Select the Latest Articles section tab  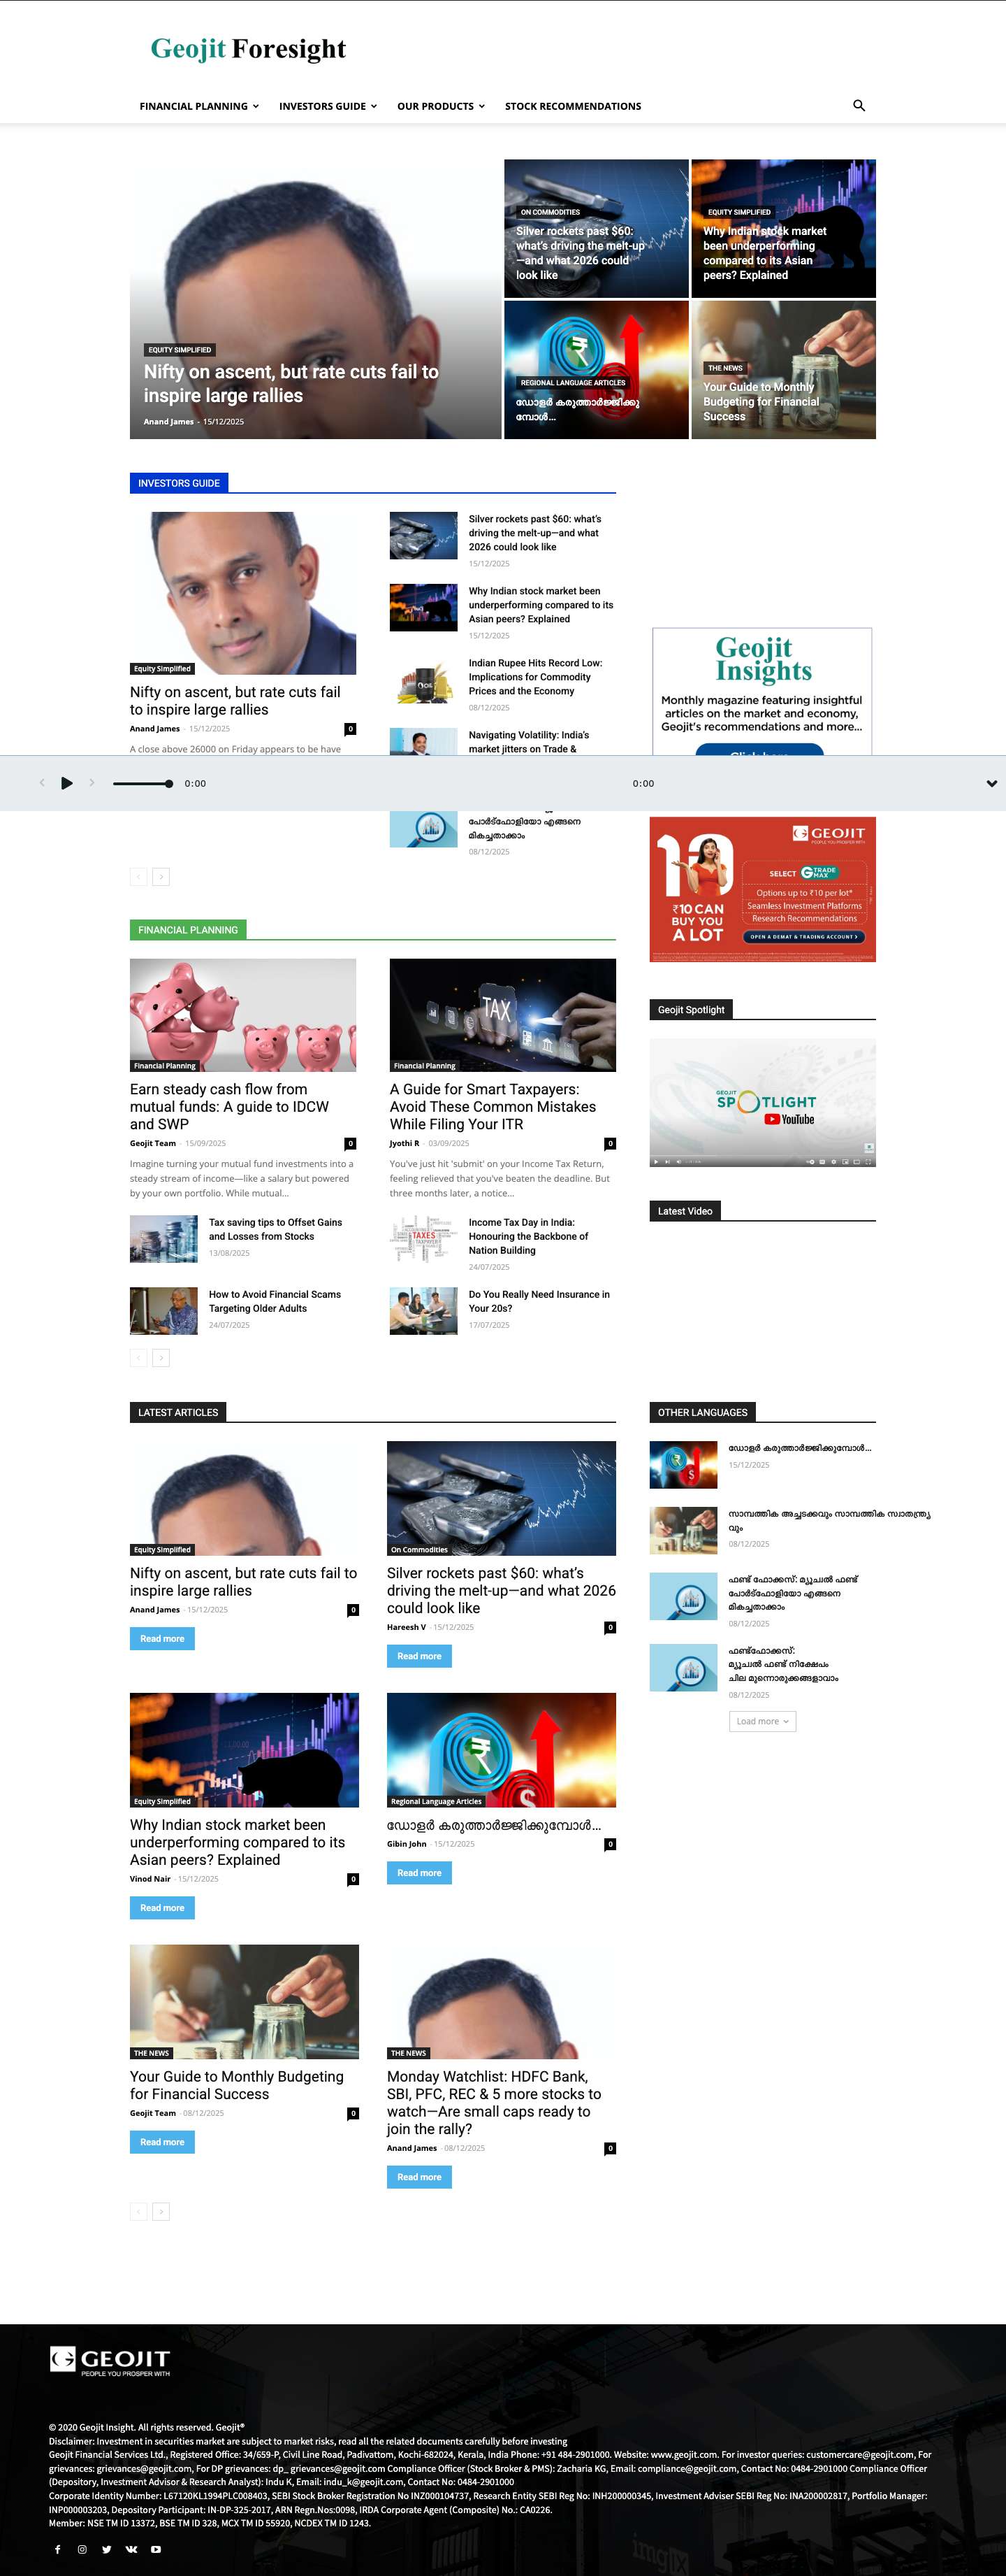click(x=178, y=1412)
